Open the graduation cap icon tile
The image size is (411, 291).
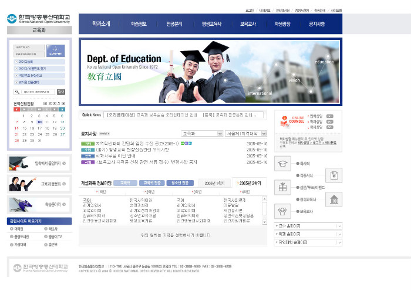click(282, 164)
